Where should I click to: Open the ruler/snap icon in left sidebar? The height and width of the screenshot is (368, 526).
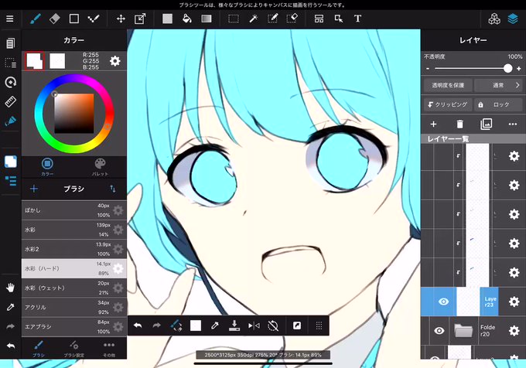10,101
